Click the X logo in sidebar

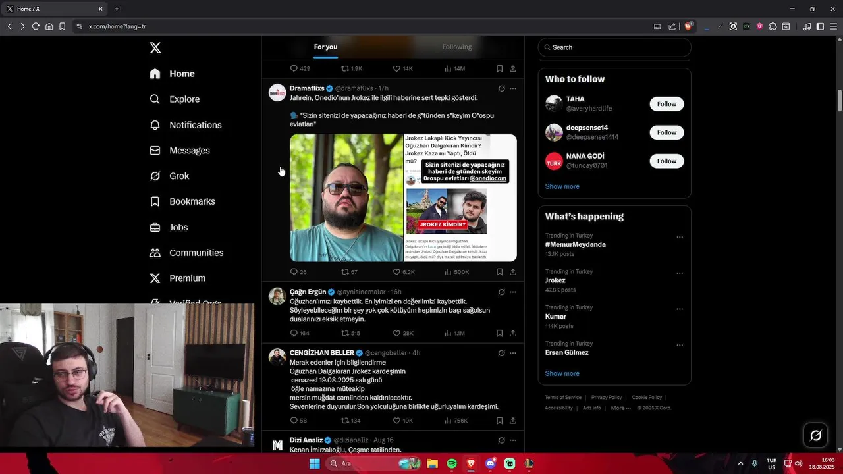click(155, 47)
